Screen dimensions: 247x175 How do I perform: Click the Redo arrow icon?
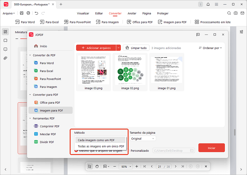tap(43, 13)
